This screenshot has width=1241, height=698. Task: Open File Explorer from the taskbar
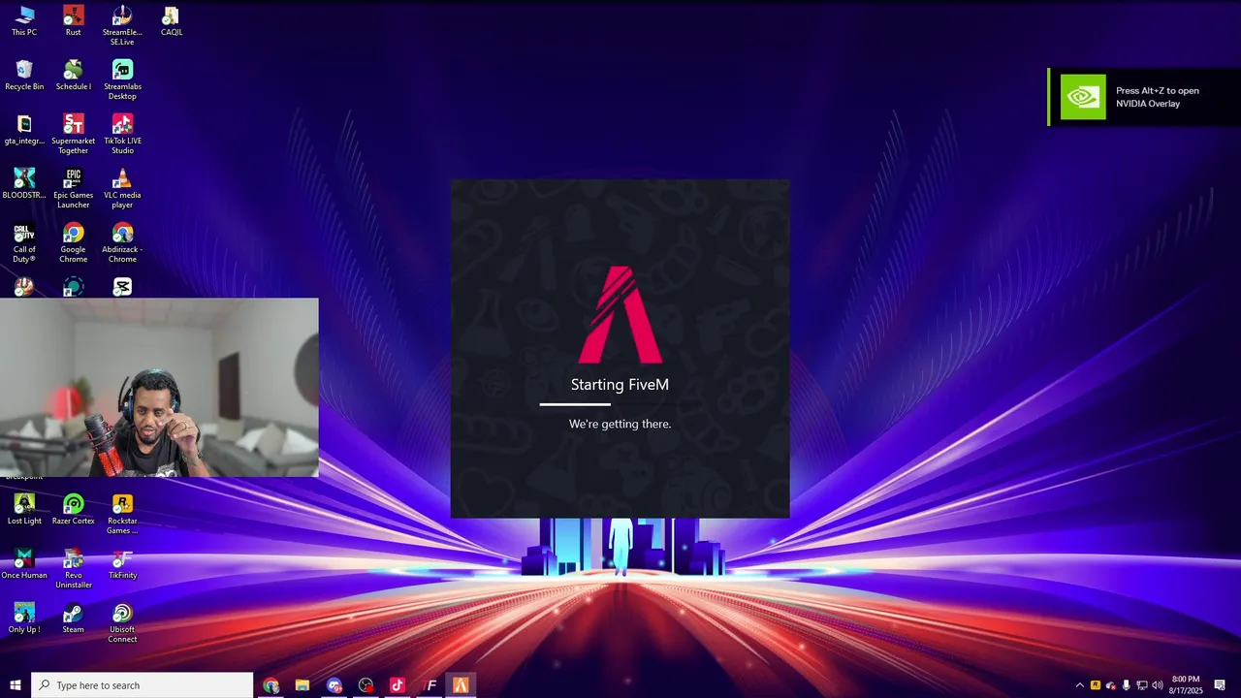(x=302, y=685)
